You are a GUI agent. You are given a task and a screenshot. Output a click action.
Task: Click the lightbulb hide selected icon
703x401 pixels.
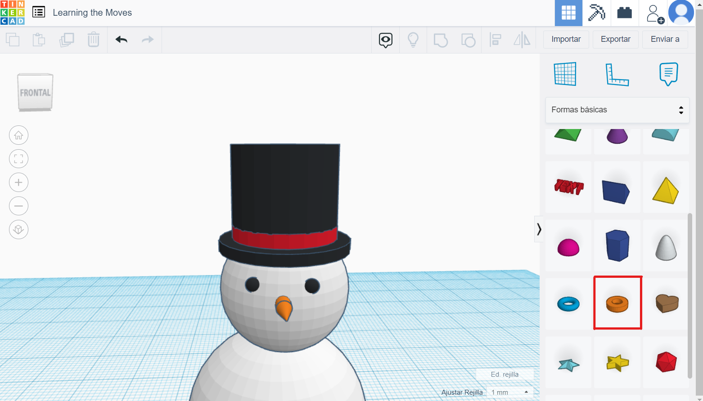coord(413,40)
